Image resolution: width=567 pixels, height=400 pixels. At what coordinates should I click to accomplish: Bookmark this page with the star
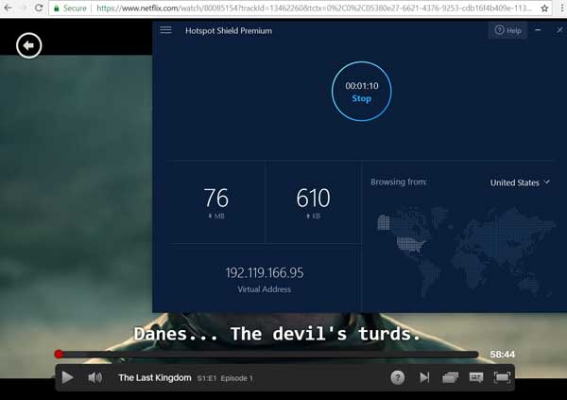pyautogui.click(x=544, y=8)
